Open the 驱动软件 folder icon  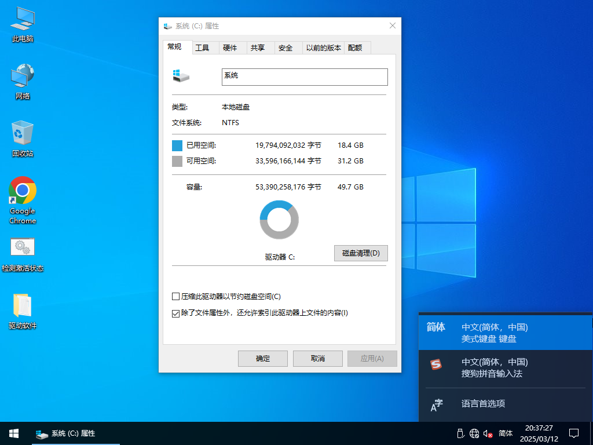(23, 305)
